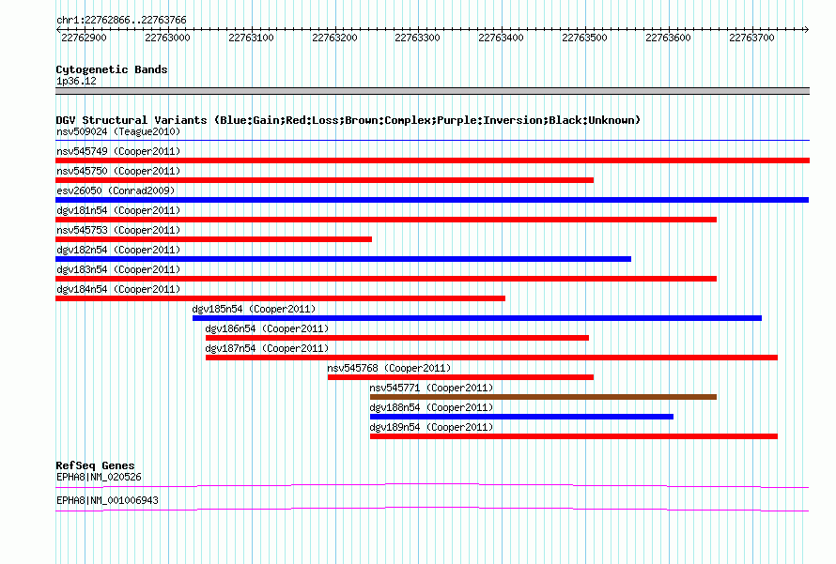The height and width of the screenshot is (564, 836).
Task: Click ruler position 22763700
Action: pos(751,38)
